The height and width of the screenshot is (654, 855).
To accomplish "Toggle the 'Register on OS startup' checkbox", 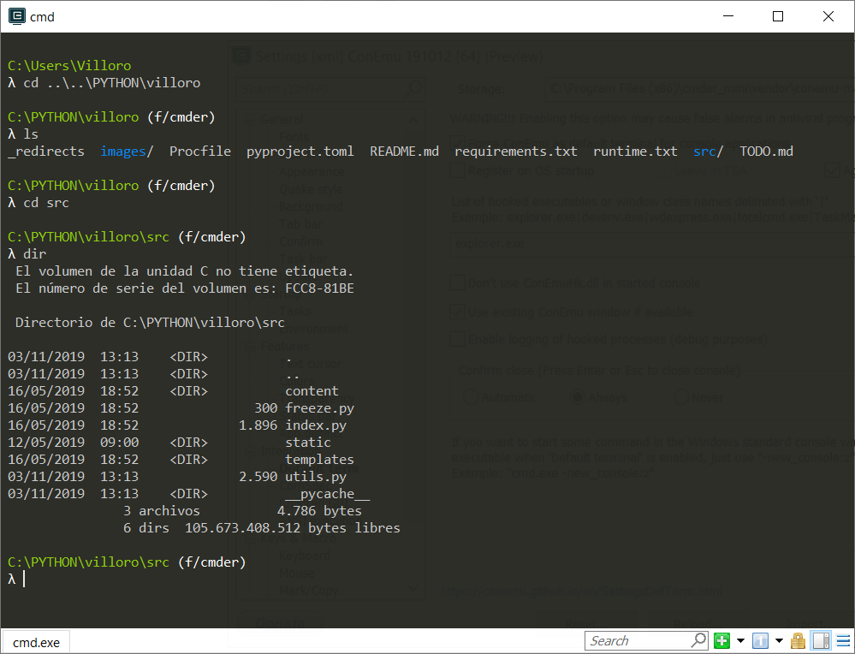I will [458, 170].
